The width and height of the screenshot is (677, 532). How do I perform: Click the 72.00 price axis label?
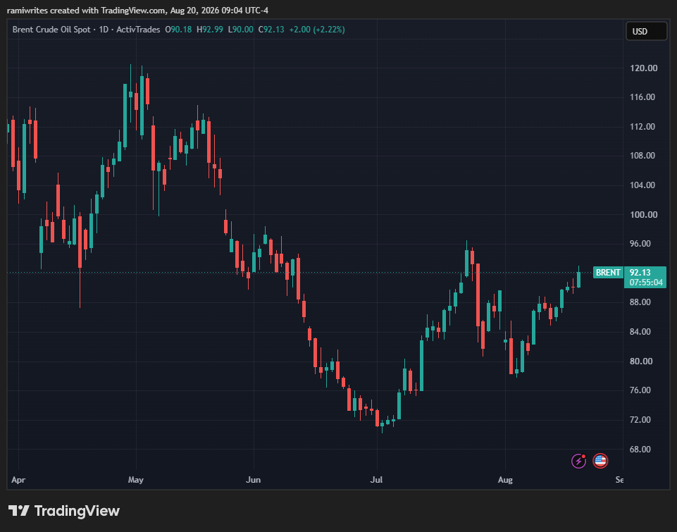pos(640,420)
